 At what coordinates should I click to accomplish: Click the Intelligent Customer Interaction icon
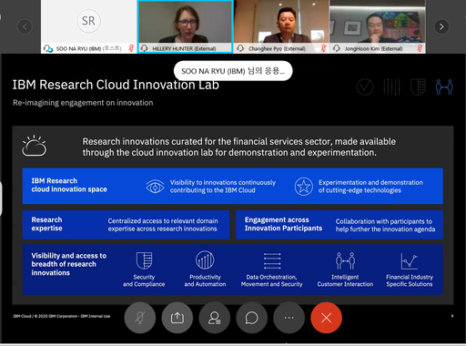point(345,260)
